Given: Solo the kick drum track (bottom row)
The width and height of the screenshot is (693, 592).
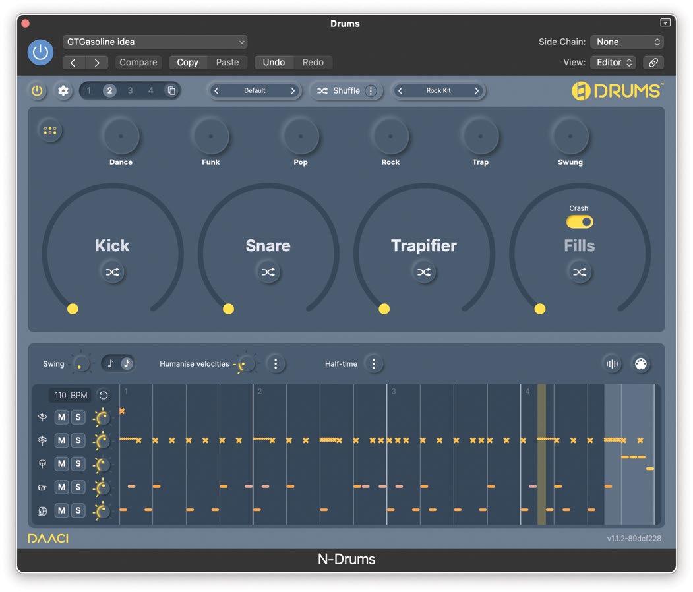Looking at the screenshot, I should click(x=78, y=510).
